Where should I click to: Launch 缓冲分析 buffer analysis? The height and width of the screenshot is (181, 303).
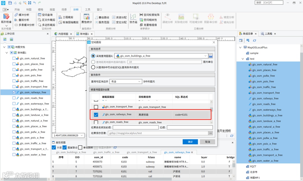tap(22, 15)
